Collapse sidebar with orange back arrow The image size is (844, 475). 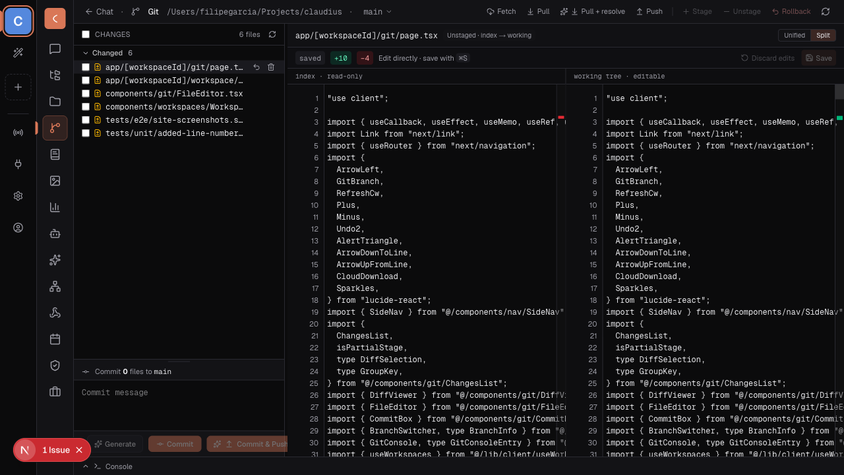click(55, 18)
